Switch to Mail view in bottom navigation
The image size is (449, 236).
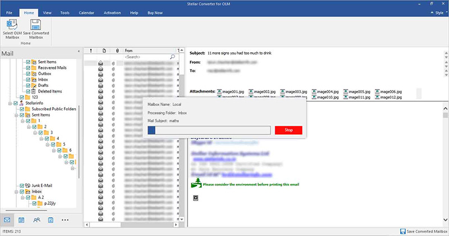click(8, 220)
